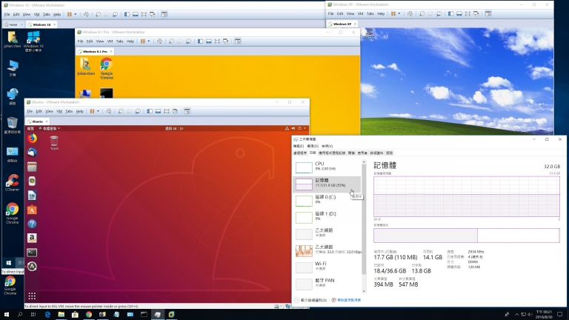
Task: Select Disk 1 (D:) in Task Manager
Action: (x=327, y=216)
